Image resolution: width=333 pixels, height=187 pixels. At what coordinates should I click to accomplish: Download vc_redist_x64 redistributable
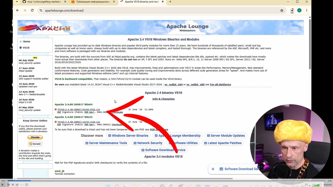pos(174,84)
